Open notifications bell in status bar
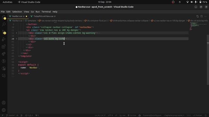Image resolution: width=209 pixels, height=117 pixels. [206, 115]
